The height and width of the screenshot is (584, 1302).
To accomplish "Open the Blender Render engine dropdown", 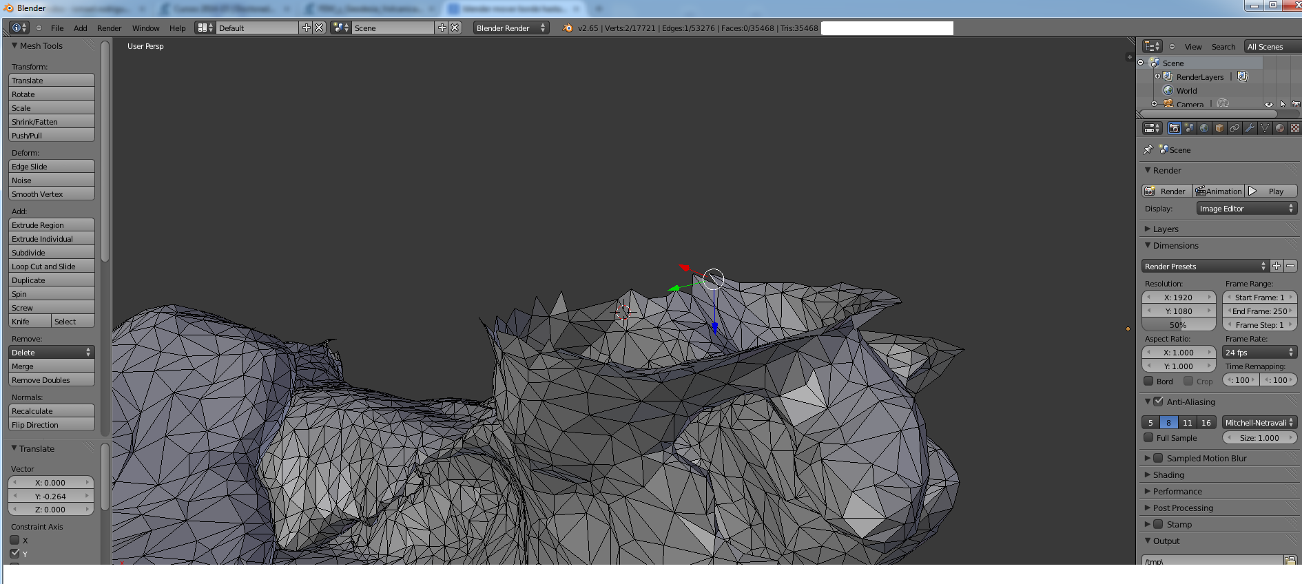I will pos(510,28).
